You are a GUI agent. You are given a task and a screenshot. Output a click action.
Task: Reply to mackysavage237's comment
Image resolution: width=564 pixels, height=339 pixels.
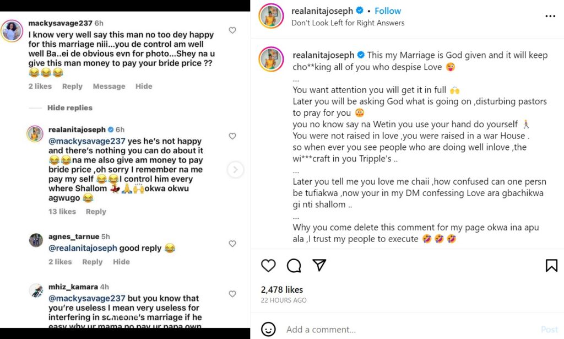coord(72,87)
